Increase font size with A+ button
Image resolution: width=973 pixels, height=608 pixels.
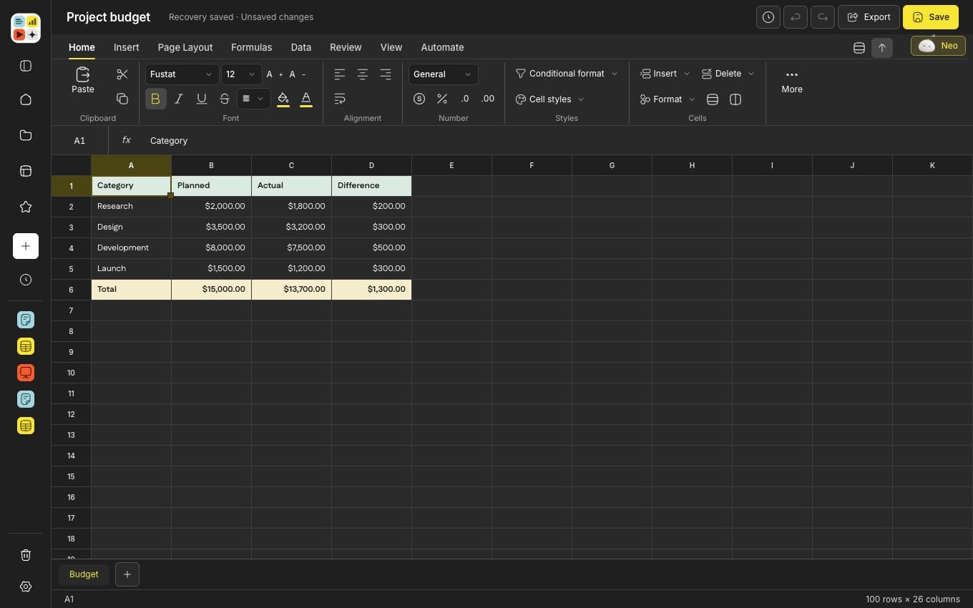(x=274, y=74)
